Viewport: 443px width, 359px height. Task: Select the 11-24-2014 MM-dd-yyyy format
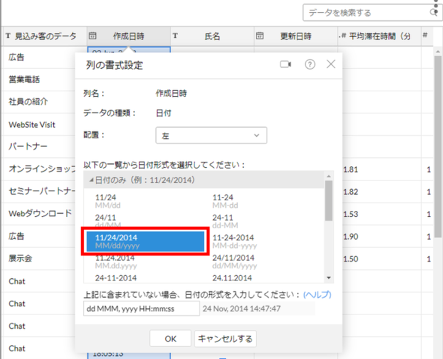(x=233, y=241)
